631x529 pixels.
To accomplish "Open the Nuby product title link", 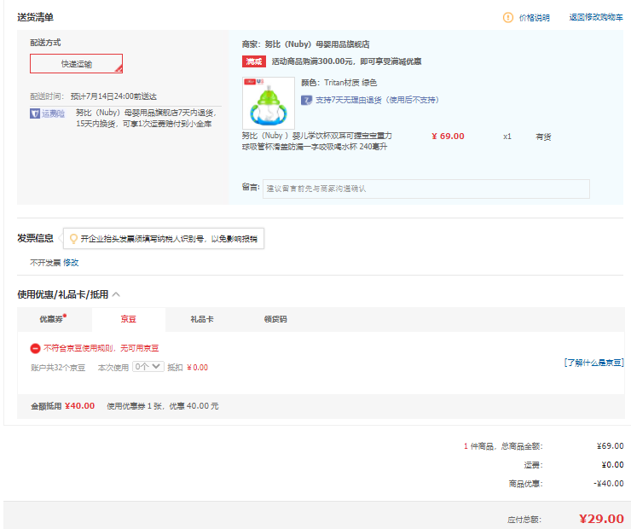I will pos(317,141).
